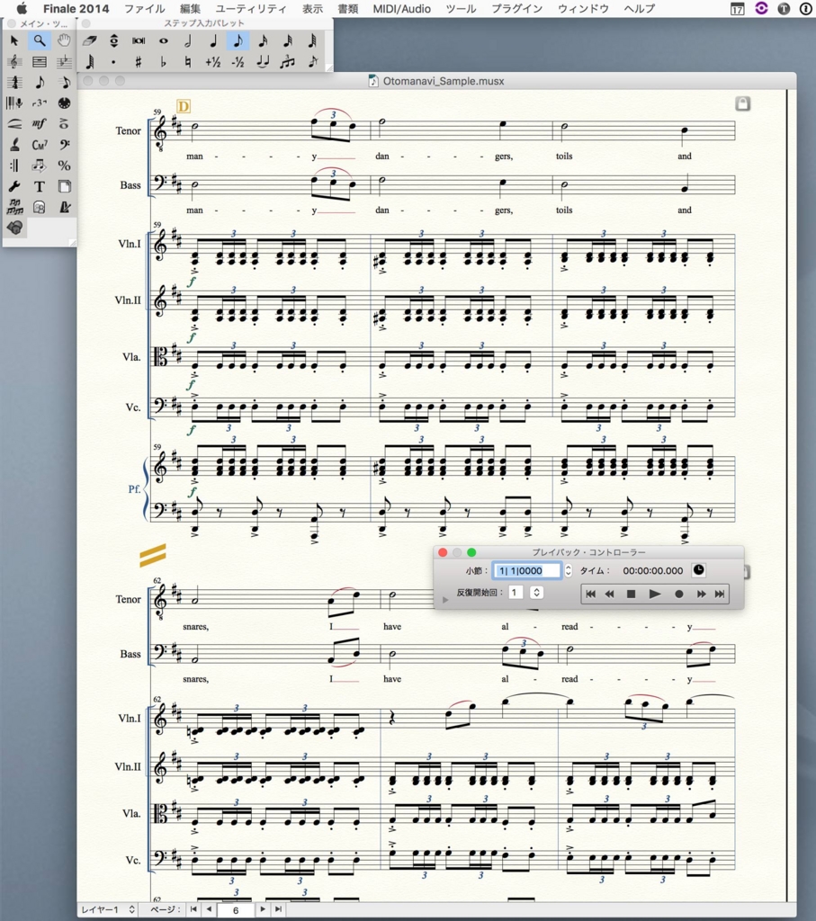816x921 pixels.
Task: Open the 編集 menu
Action: pos(191,9)
